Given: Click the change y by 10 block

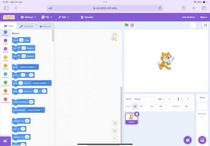Looking at the screenshot, I should (21, 137).
